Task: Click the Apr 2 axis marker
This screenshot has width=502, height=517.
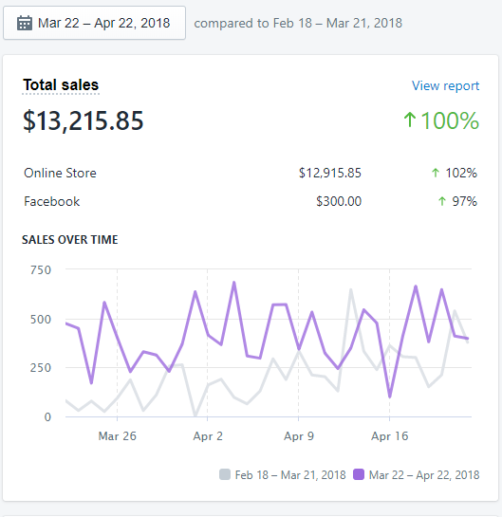Action: click(208, 435)
